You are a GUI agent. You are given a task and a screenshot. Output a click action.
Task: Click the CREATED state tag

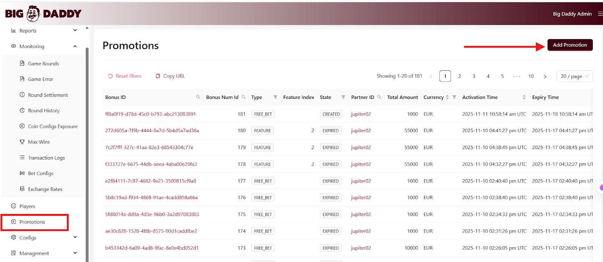point(331,114)
